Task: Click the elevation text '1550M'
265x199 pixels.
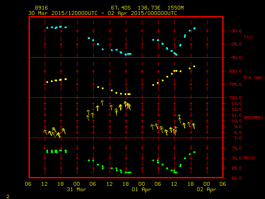Action: click(x=176, y=8)
